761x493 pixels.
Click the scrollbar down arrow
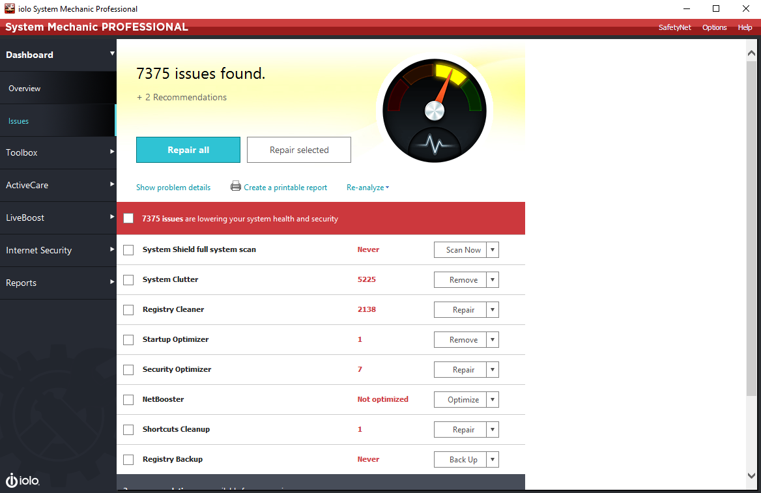coord(751,476)
